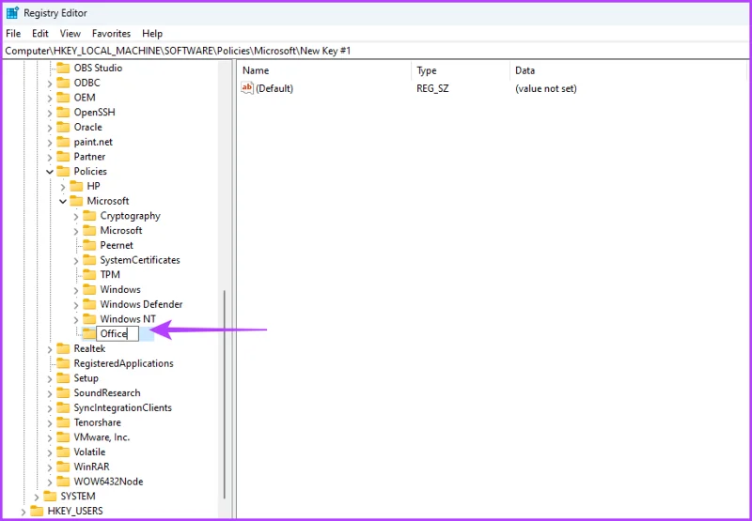Expand the ODBC key
The width and height of the screenshot is (752, 521).
[x=50, y=83]
